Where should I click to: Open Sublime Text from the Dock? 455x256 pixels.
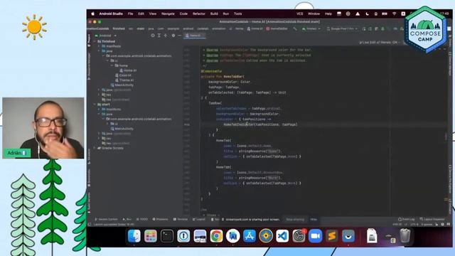[x=332, y=236]
